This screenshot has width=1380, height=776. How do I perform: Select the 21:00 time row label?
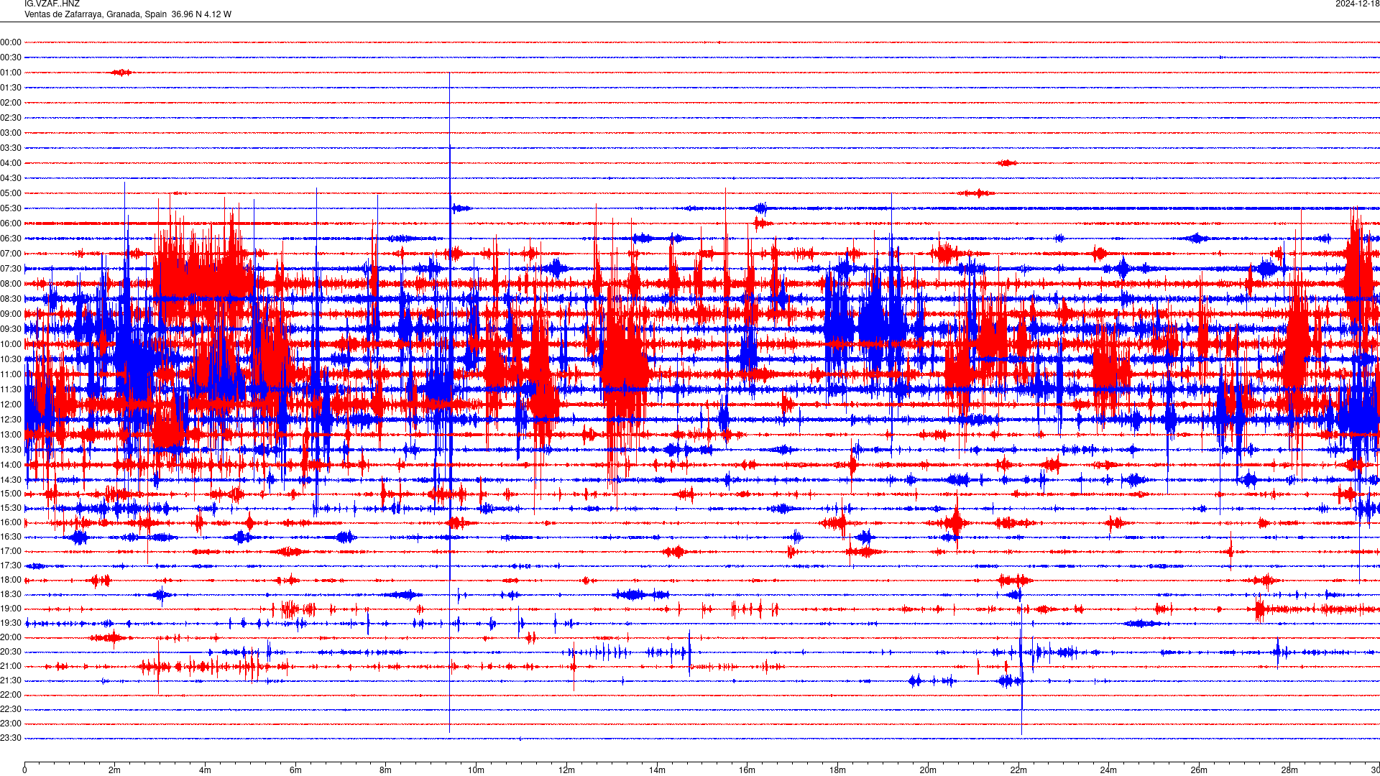11,666
